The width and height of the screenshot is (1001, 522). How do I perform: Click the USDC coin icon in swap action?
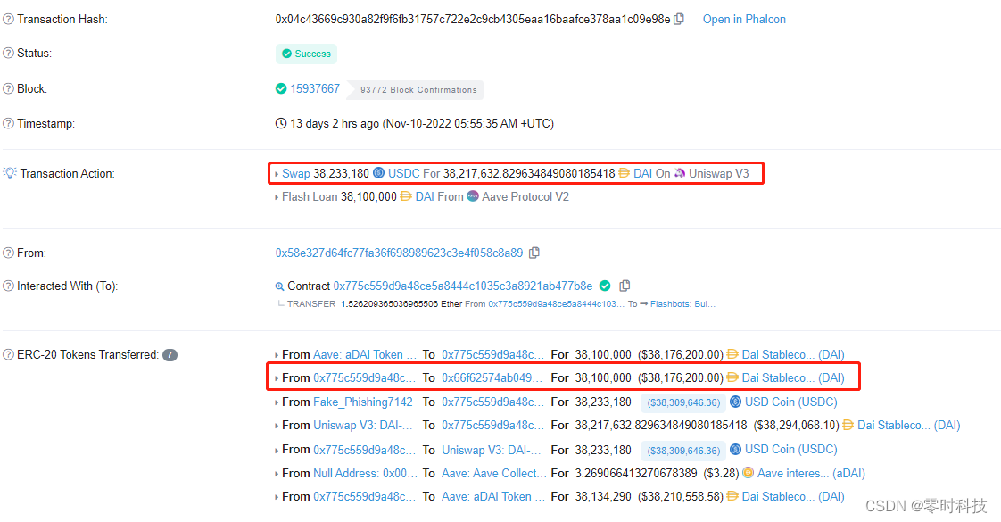[x=378, y=173]
